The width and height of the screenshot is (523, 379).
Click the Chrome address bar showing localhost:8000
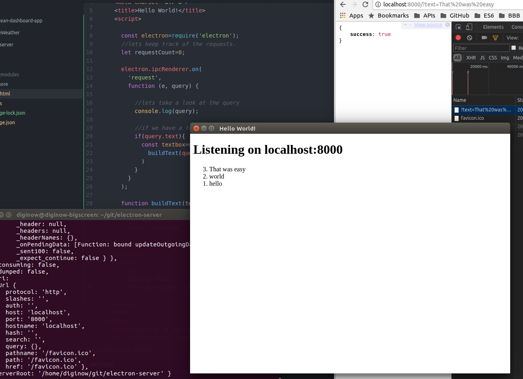pyautogui.click(x=448, y=4)
